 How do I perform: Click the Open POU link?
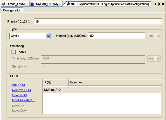[19, 95]
